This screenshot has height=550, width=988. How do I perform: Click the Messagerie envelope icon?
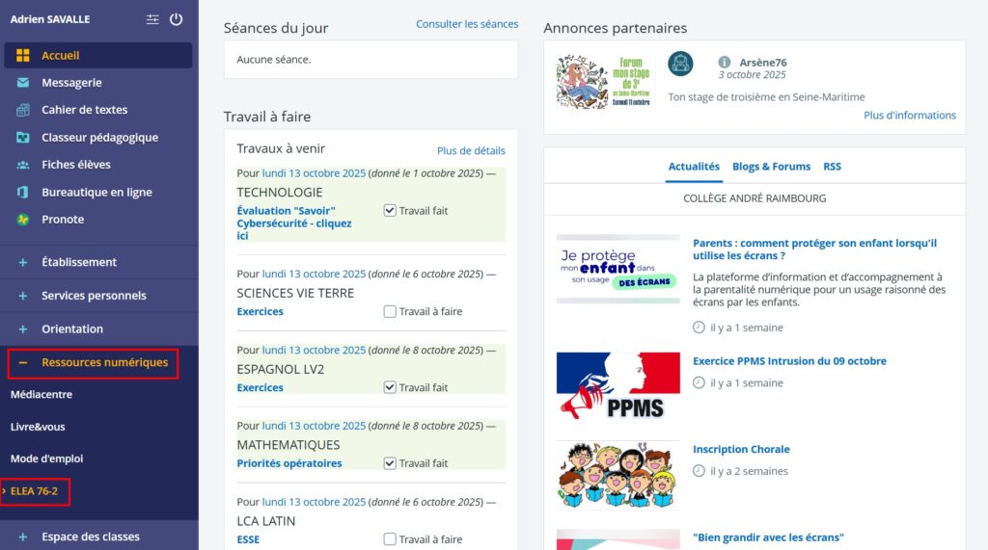pos(23,83)
